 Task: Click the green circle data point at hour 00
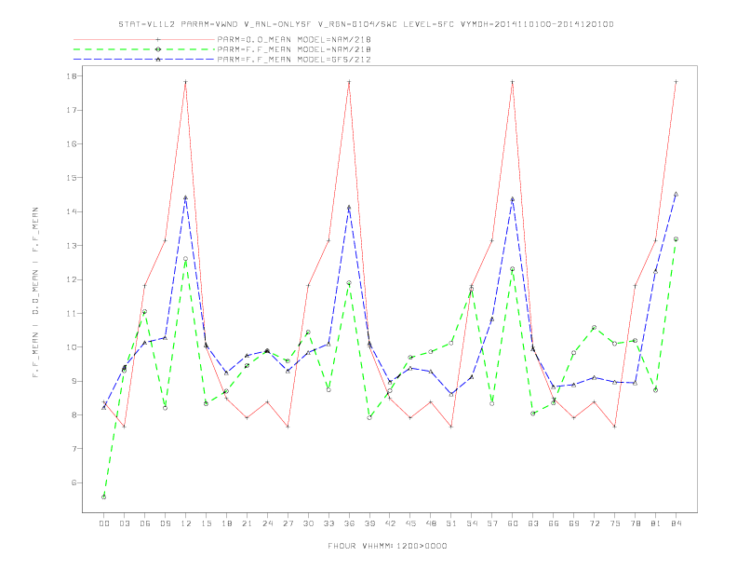[x=104, y=496]
